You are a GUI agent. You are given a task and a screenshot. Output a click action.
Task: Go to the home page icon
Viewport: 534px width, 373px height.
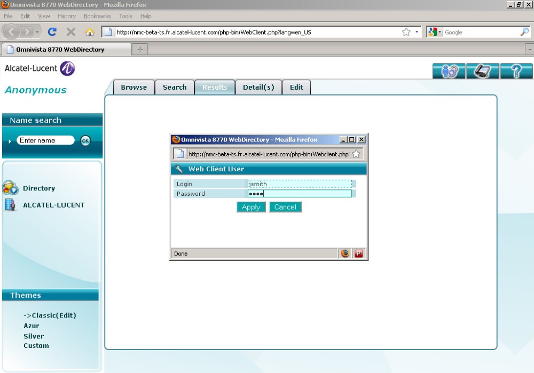tap(90, 32)
